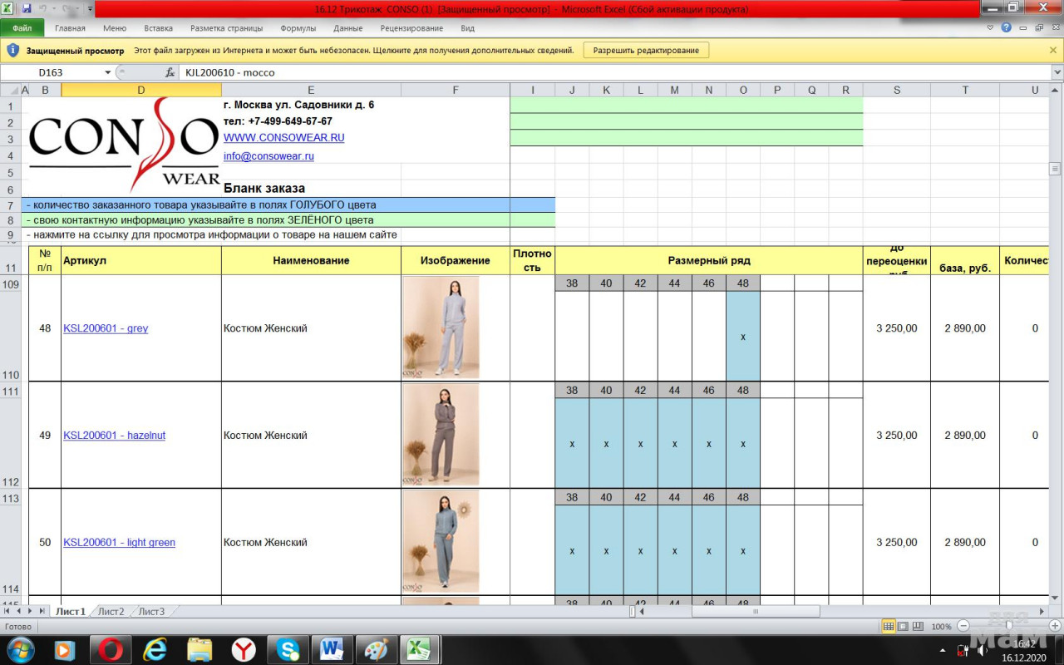This screenshot has width=1064, height=665.
Task: Switch to Page Layout view in status bar
Action: pyautogui.click(x=903, y=626)
